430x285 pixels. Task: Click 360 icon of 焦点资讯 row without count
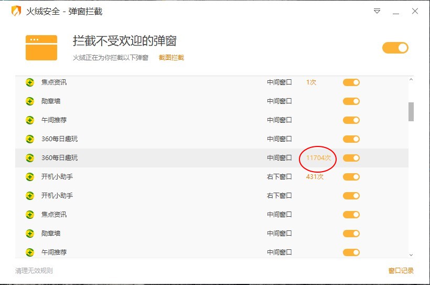point(30,215)
